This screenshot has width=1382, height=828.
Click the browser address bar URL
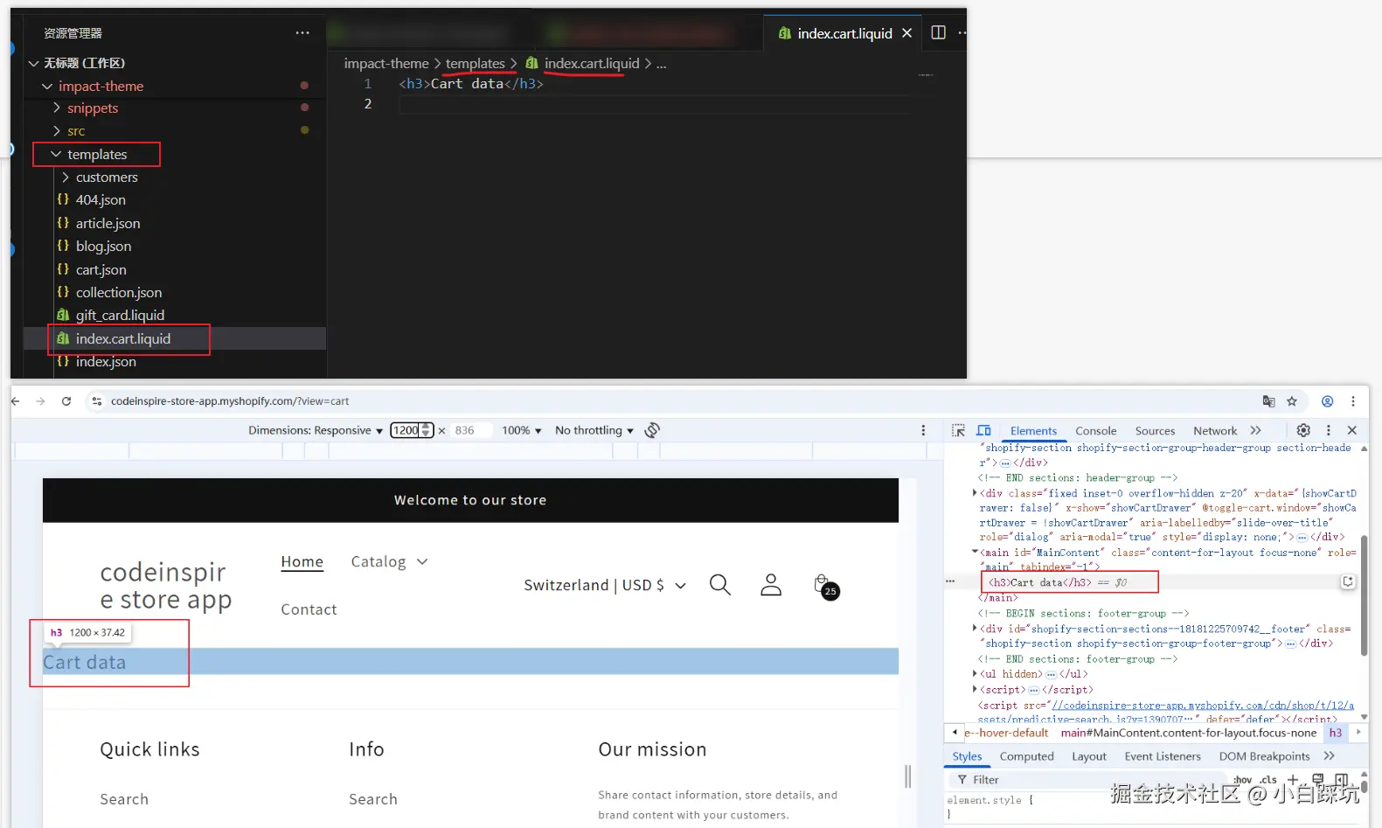(x=230, y=401)
